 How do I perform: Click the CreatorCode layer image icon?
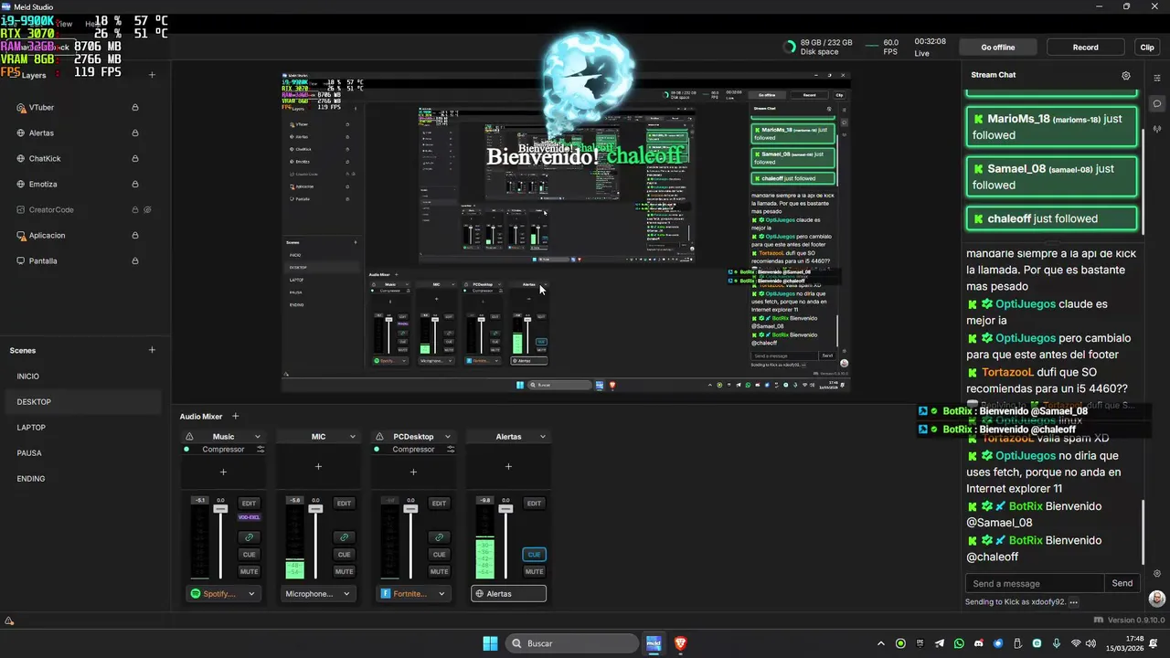[x=21, y=210]
